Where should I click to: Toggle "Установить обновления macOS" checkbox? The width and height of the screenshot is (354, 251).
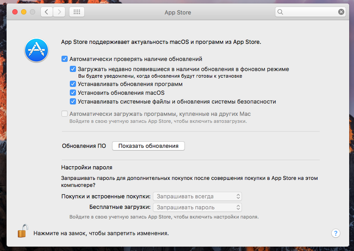pyautogui.click(x=73, y=93)
